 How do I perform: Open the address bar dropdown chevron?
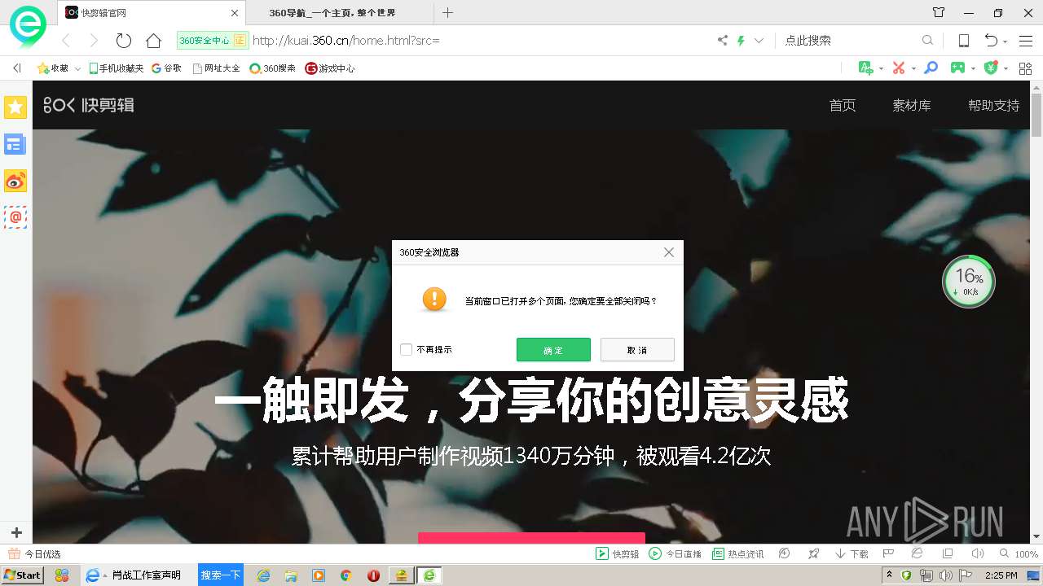(759, 41)
